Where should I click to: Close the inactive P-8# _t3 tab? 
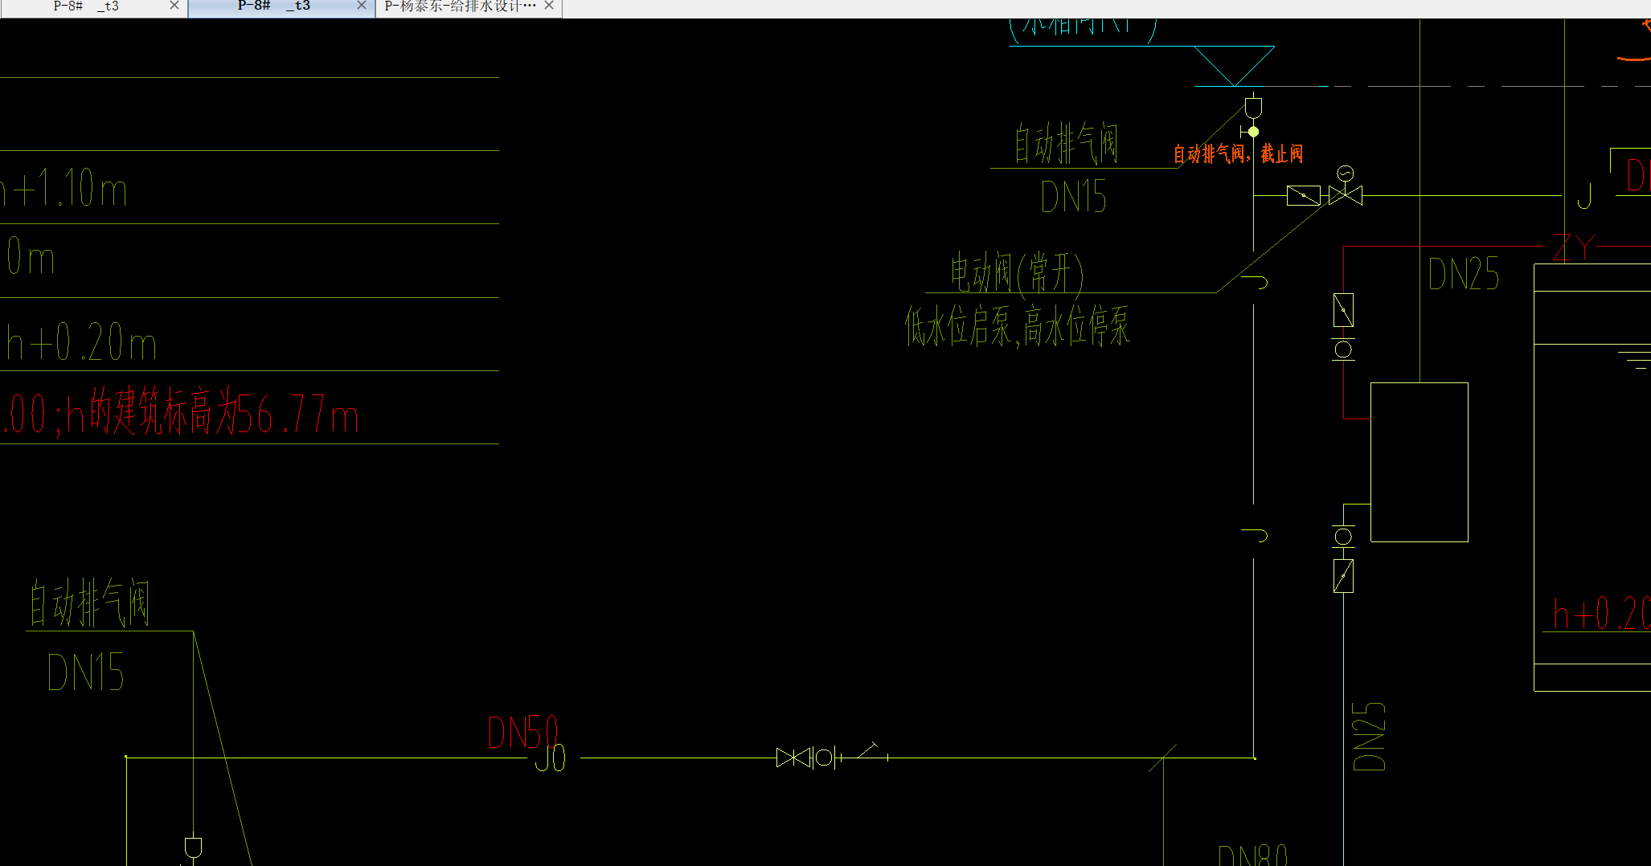pyautogui.click(x=174, y=6)
